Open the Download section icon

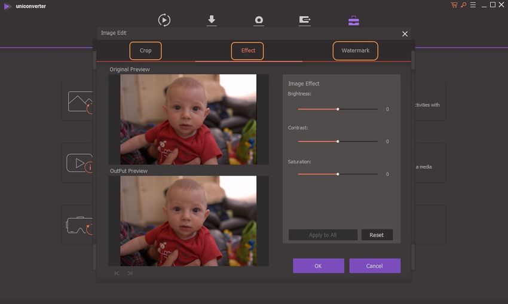pyautogui.click(x=212, y=20)
